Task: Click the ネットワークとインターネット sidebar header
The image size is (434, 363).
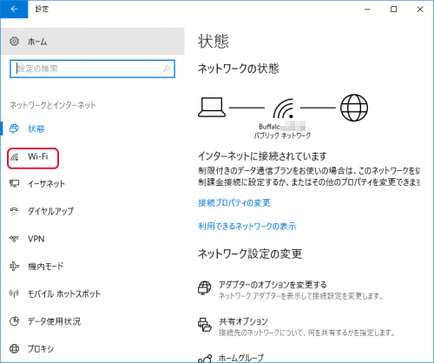Action: point(53,105)
